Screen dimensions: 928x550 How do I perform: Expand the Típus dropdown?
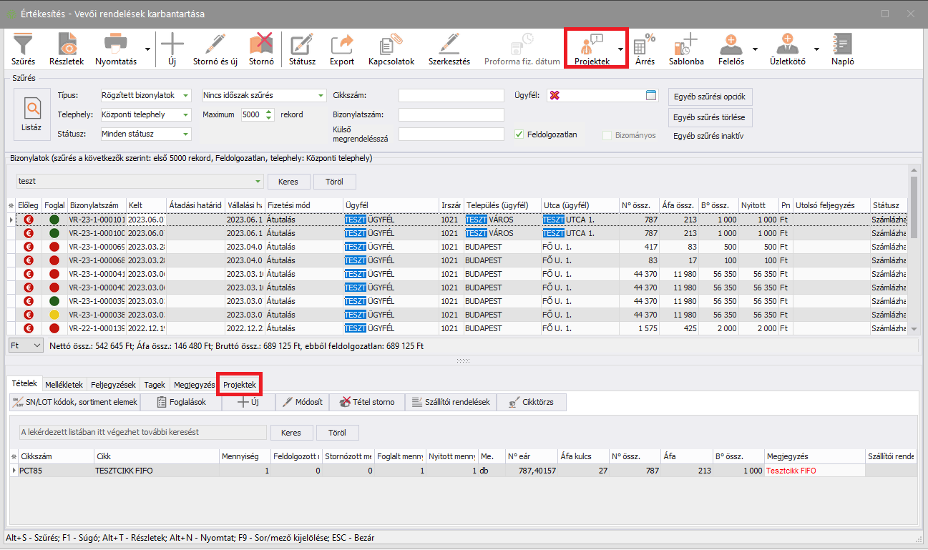186,96
